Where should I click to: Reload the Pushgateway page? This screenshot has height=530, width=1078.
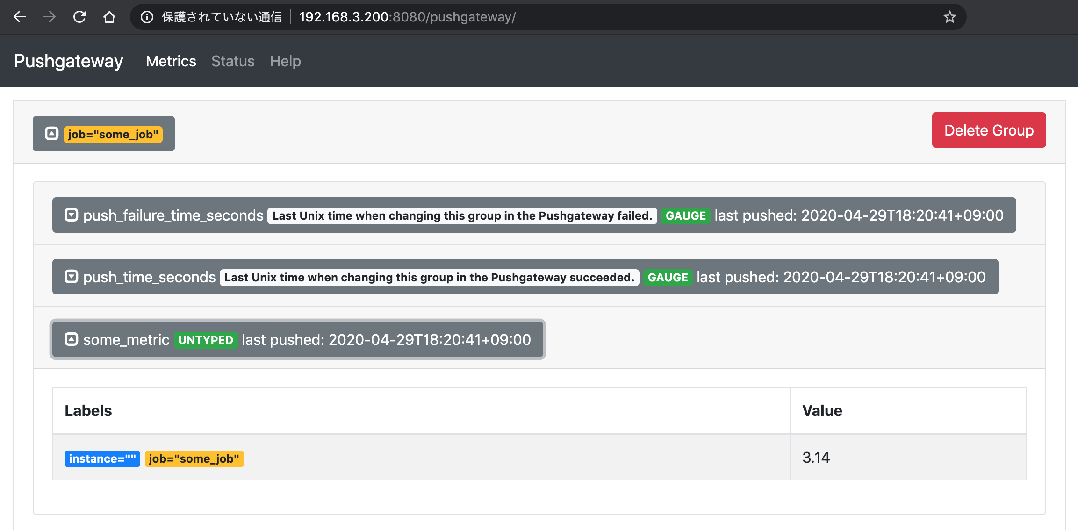(x=79, y=17)
